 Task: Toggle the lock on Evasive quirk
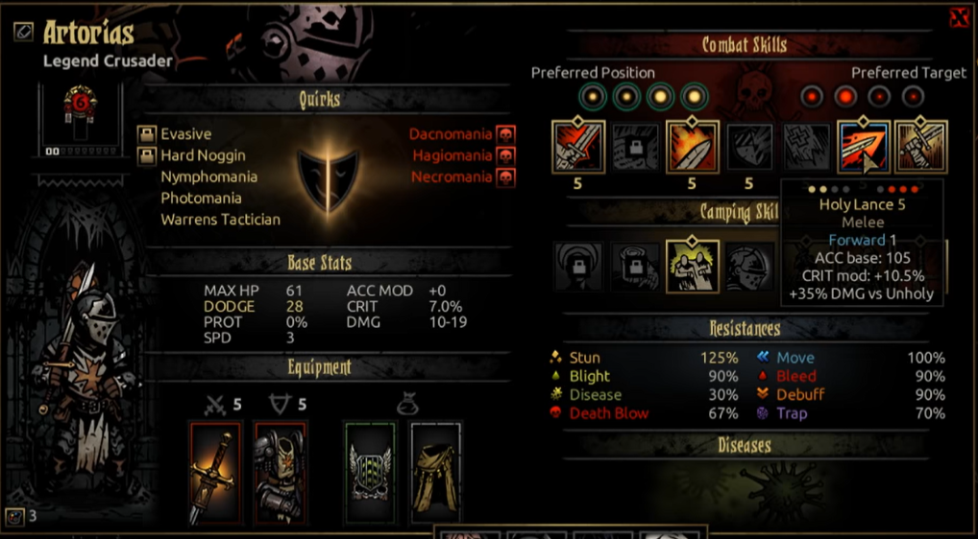[x=147, y=134]
